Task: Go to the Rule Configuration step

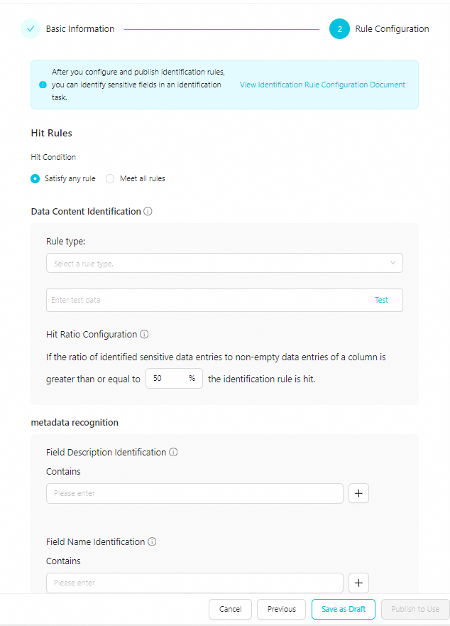Action: click(x=339, y=28)
